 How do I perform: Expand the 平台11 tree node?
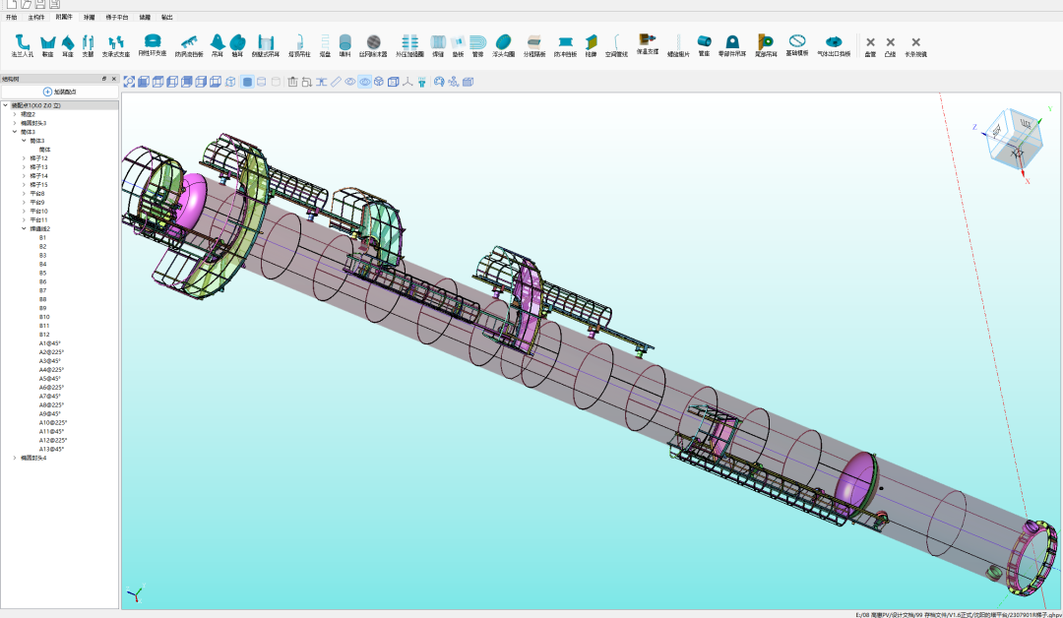[x=24, y=220]
